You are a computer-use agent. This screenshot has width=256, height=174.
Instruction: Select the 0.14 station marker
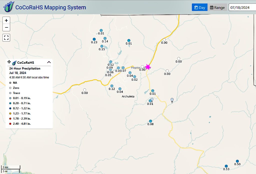[x=105, y=38]
